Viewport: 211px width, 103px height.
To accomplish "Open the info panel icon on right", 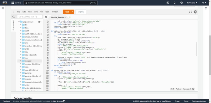I will [206, 8].
